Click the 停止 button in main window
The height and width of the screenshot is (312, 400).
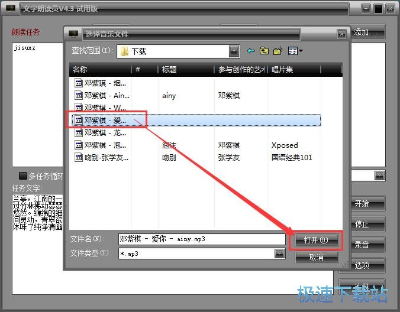(x=367, y=224)
